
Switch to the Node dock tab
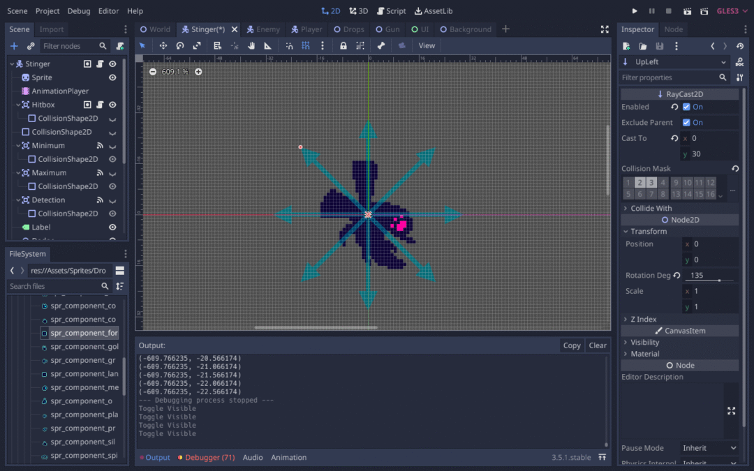click(x=673, y=29)
